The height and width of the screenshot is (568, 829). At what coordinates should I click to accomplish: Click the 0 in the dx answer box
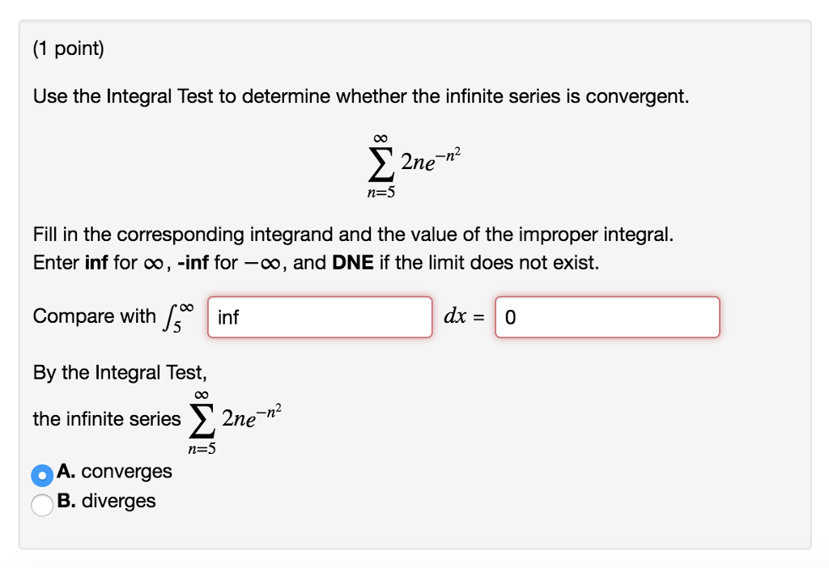click(510, 317)
